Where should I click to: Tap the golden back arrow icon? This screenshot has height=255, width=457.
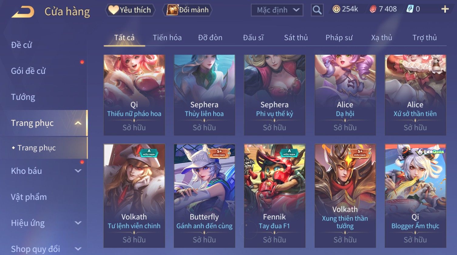click(x=23, y=12)
